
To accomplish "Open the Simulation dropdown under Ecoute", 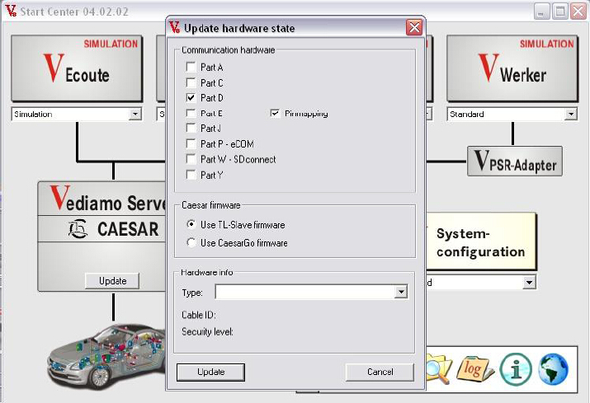I will (135, 115).
